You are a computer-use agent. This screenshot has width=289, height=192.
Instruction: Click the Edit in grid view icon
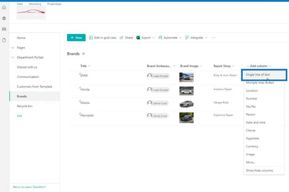pyautogui.click(x=91, y=38)
